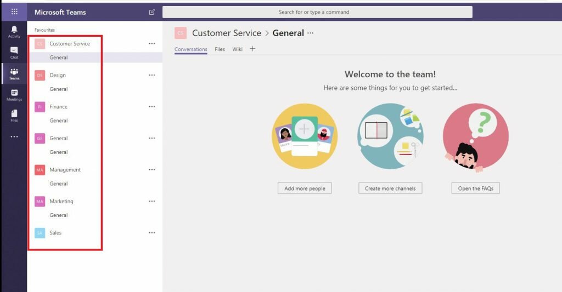Open General channel under Management
562x292 pixels.
coord(59,184)
